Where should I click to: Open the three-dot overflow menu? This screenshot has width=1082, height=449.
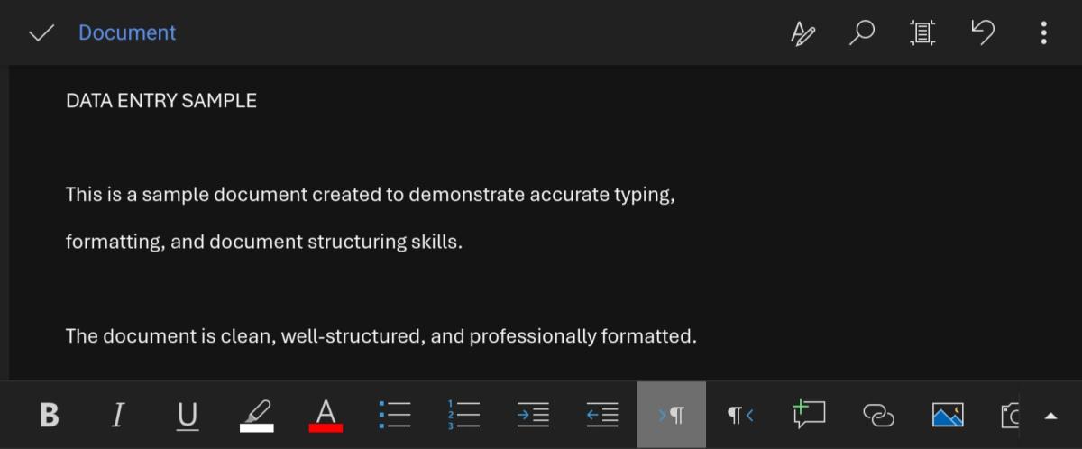tap(1043, 33)
